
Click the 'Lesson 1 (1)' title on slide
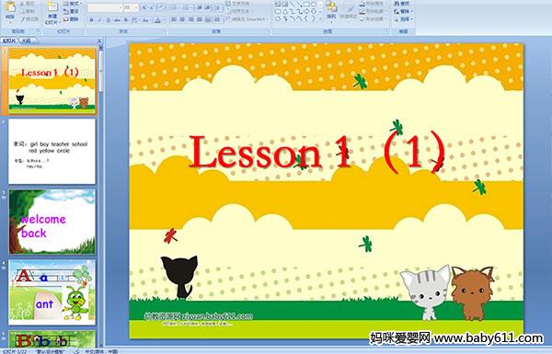point(316,153)
